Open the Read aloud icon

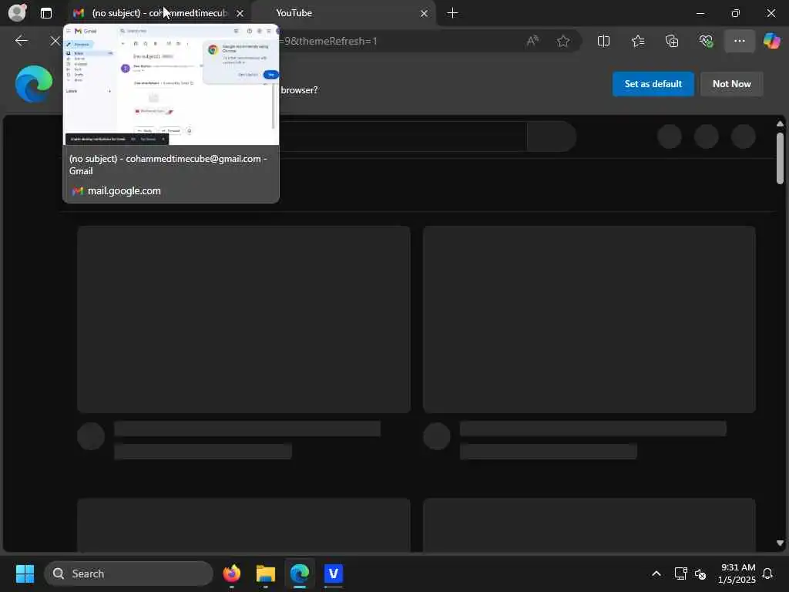532,41
